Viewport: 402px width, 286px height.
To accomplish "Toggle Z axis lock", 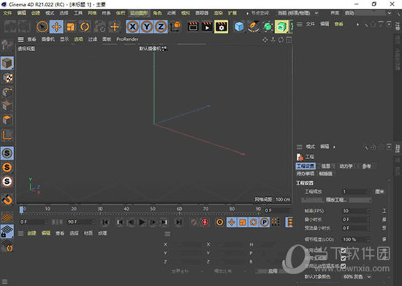I will coord(161,26).
